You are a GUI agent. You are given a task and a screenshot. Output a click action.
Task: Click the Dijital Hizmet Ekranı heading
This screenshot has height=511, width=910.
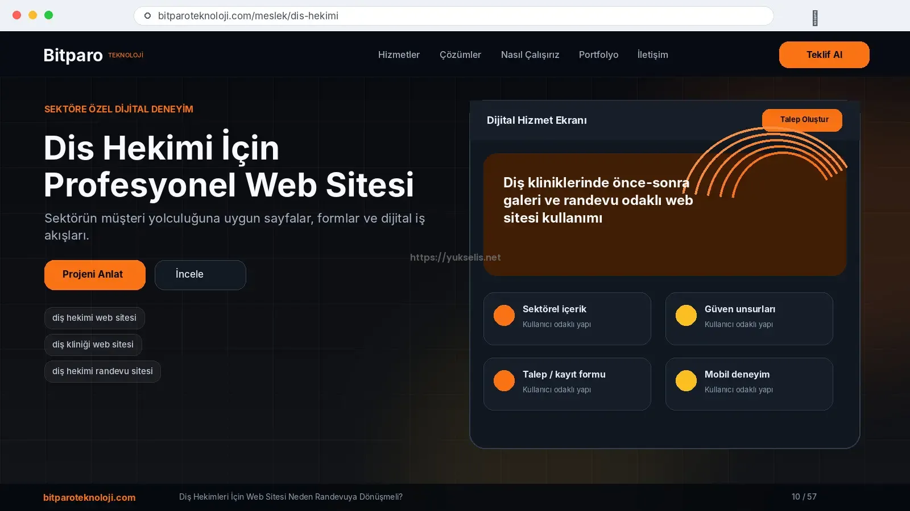point(537,120)
